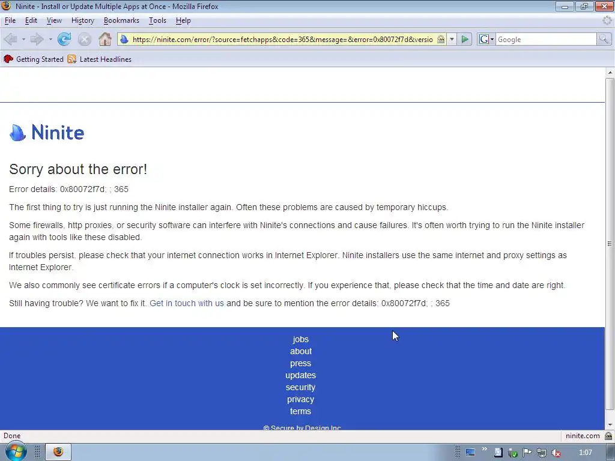
Task: Click the Forward navigation arrow
Action: (x=37, y=39)
